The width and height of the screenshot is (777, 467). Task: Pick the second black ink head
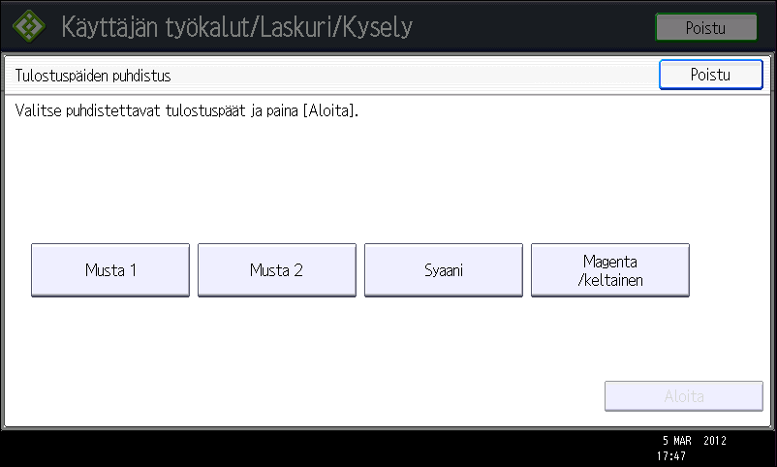[x=277, y=270]
